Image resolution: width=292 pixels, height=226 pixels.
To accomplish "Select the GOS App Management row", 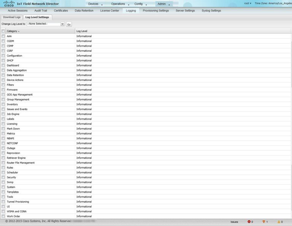I will point(146,95).
